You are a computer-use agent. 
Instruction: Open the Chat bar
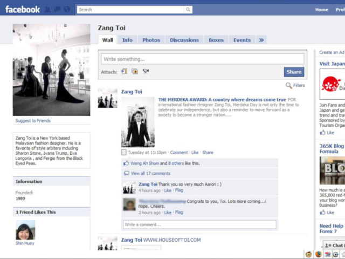coord(334,246)
